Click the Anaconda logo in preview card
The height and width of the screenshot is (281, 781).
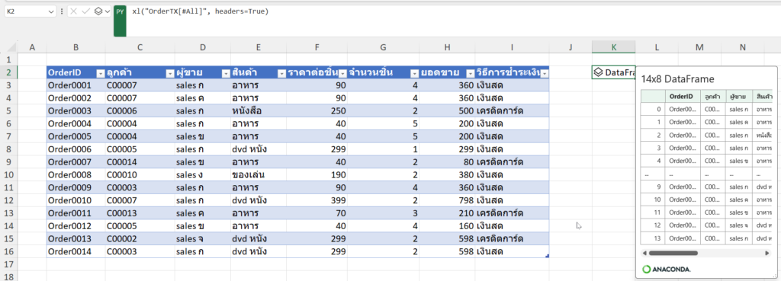(666, 269)
